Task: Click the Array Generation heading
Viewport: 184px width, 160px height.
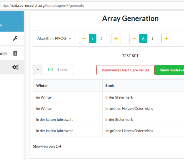Action: (x=130, y=18)
